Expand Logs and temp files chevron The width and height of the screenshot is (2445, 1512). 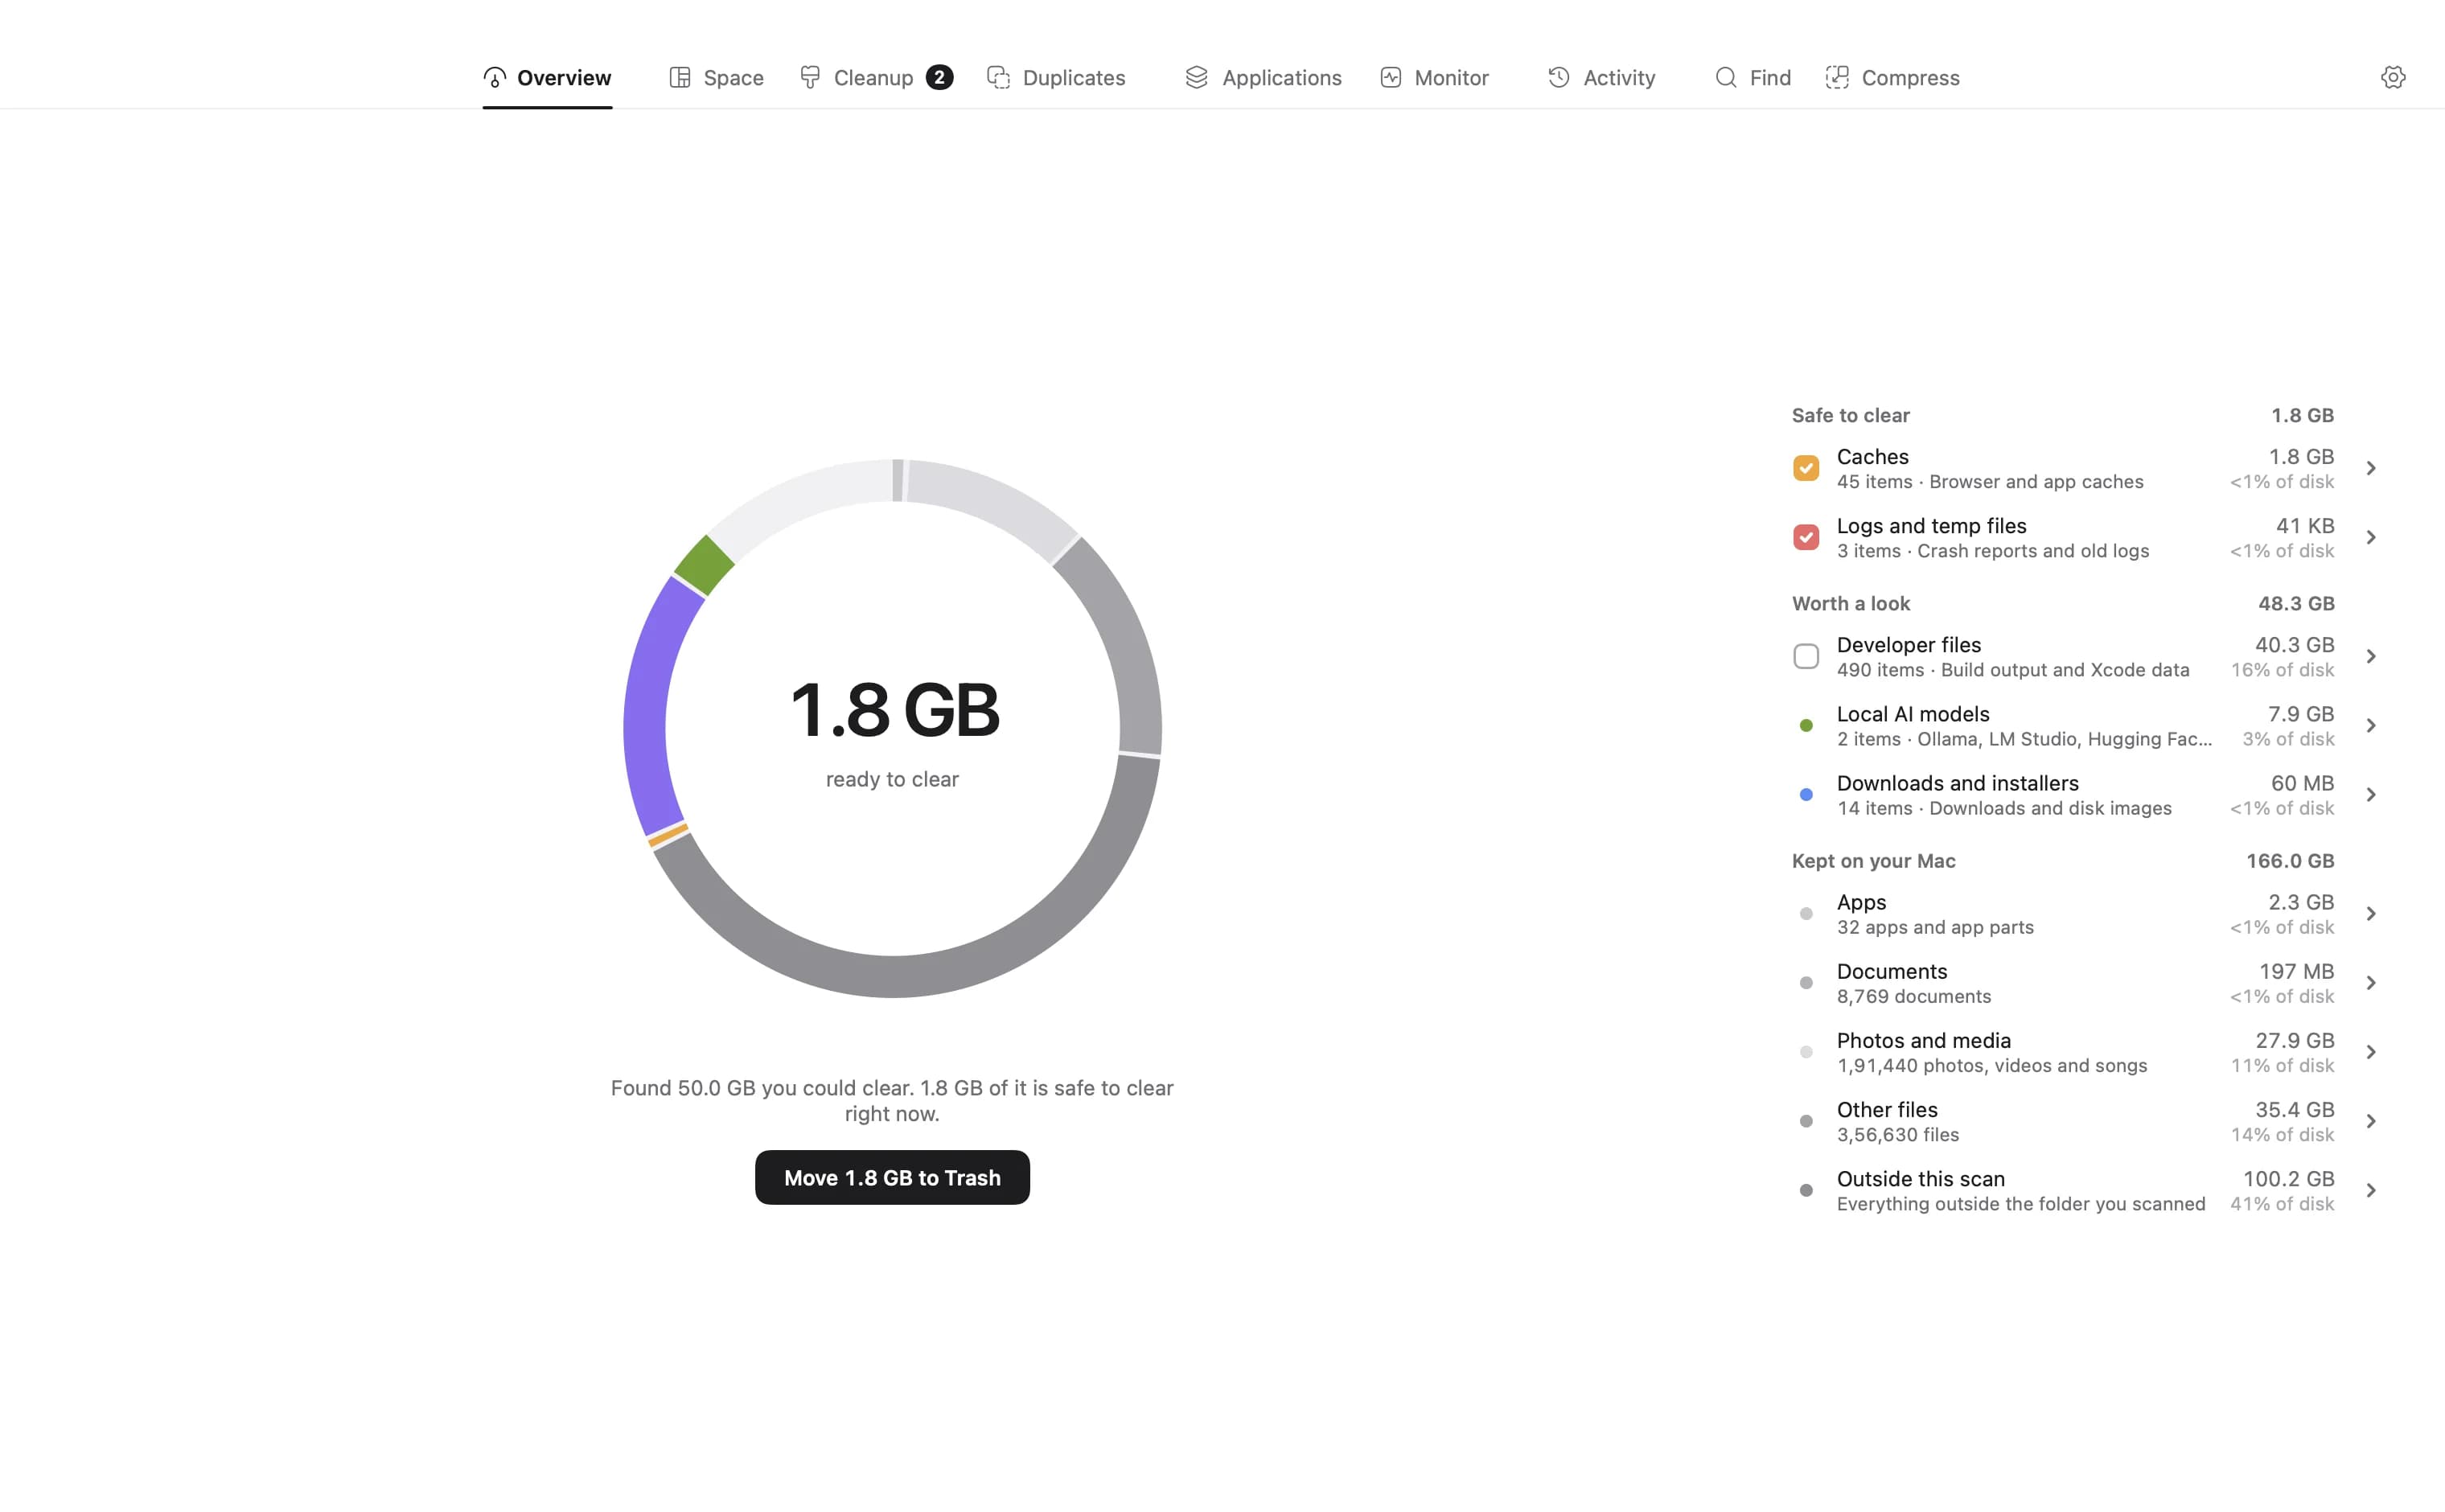tap(2371, 537)
